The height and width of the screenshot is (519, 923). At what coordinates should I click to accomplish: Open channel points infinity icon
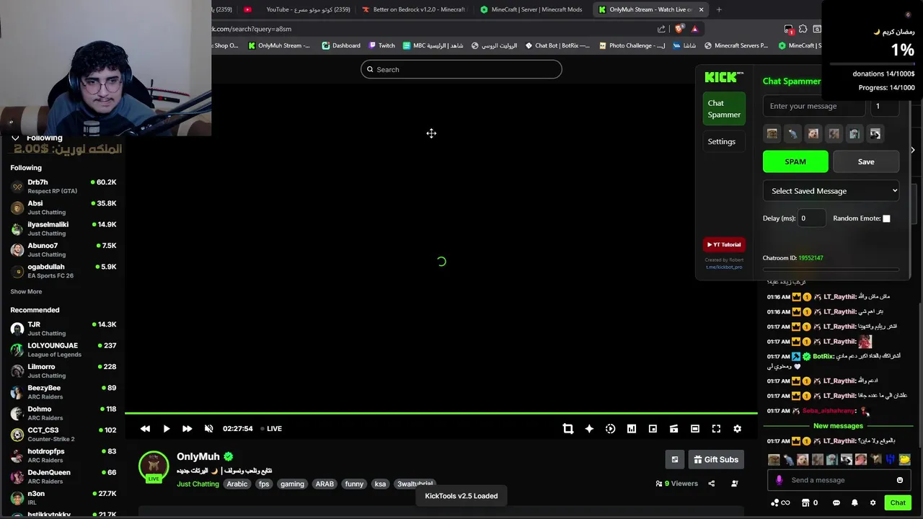tap(780, 502)
